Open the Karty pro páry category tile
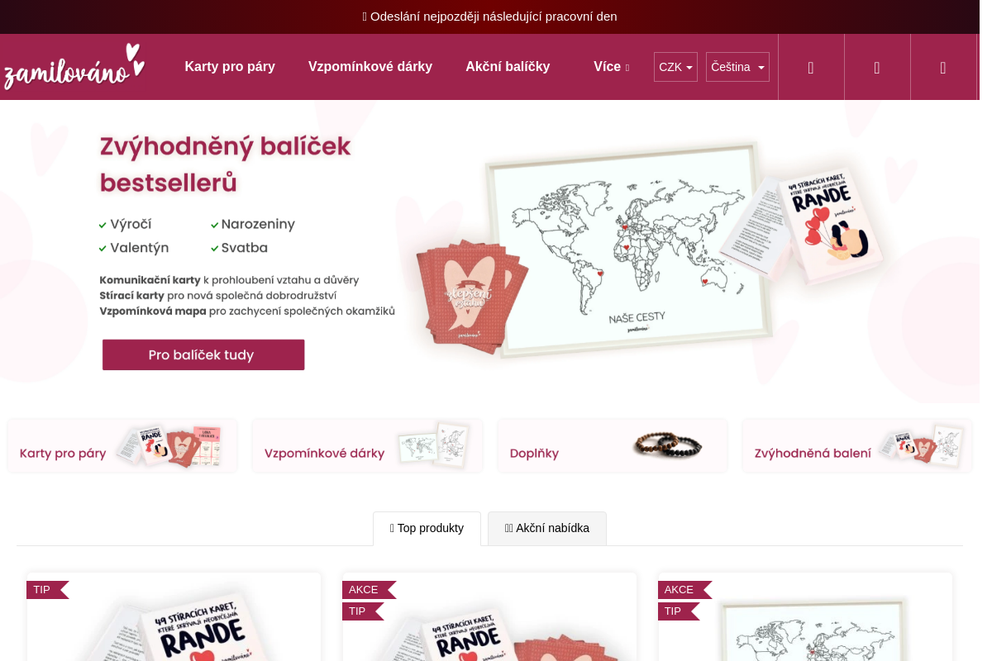The width and height of the screenshot is (992, 661). (122, 446)
